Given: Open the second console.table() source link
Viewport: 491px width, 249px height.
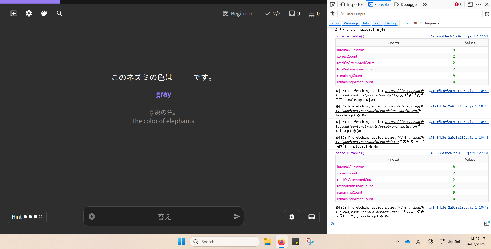Looking at the screenshot, I should 459,153.
